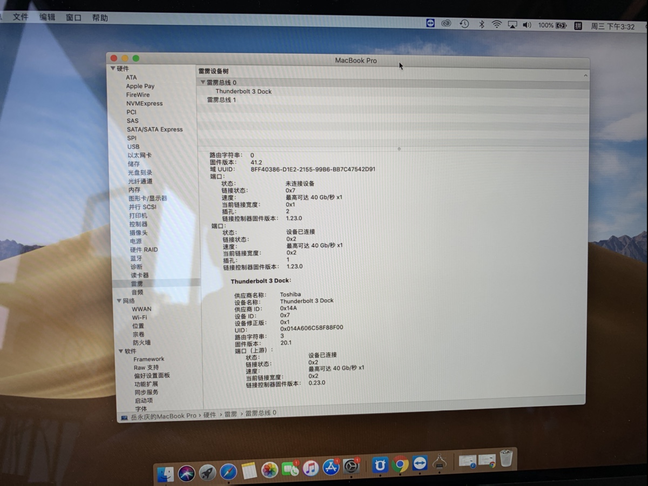Collapse the 软件 section in sidebar
Screen dimensions: 648x486
pos(120,351)
